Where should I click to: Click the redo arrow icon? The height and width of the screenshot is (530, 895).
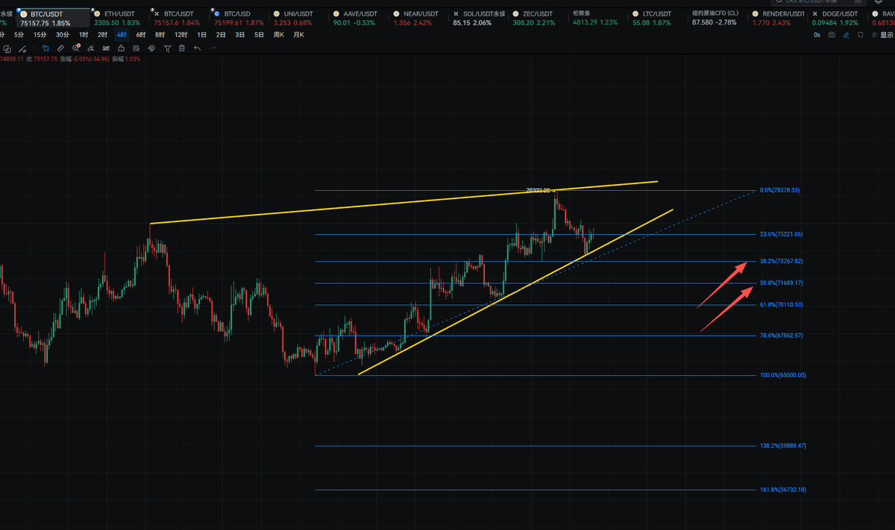(213, 48)
